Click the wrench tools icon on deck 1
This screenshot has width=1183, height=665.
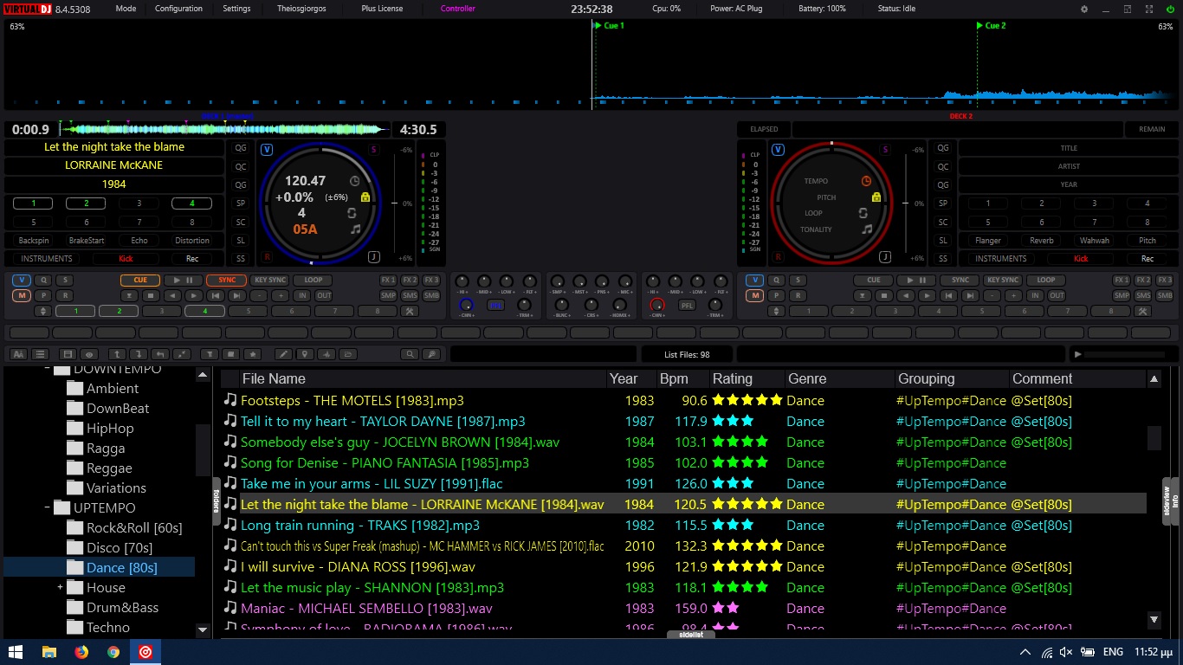click(x=410, y=311)
